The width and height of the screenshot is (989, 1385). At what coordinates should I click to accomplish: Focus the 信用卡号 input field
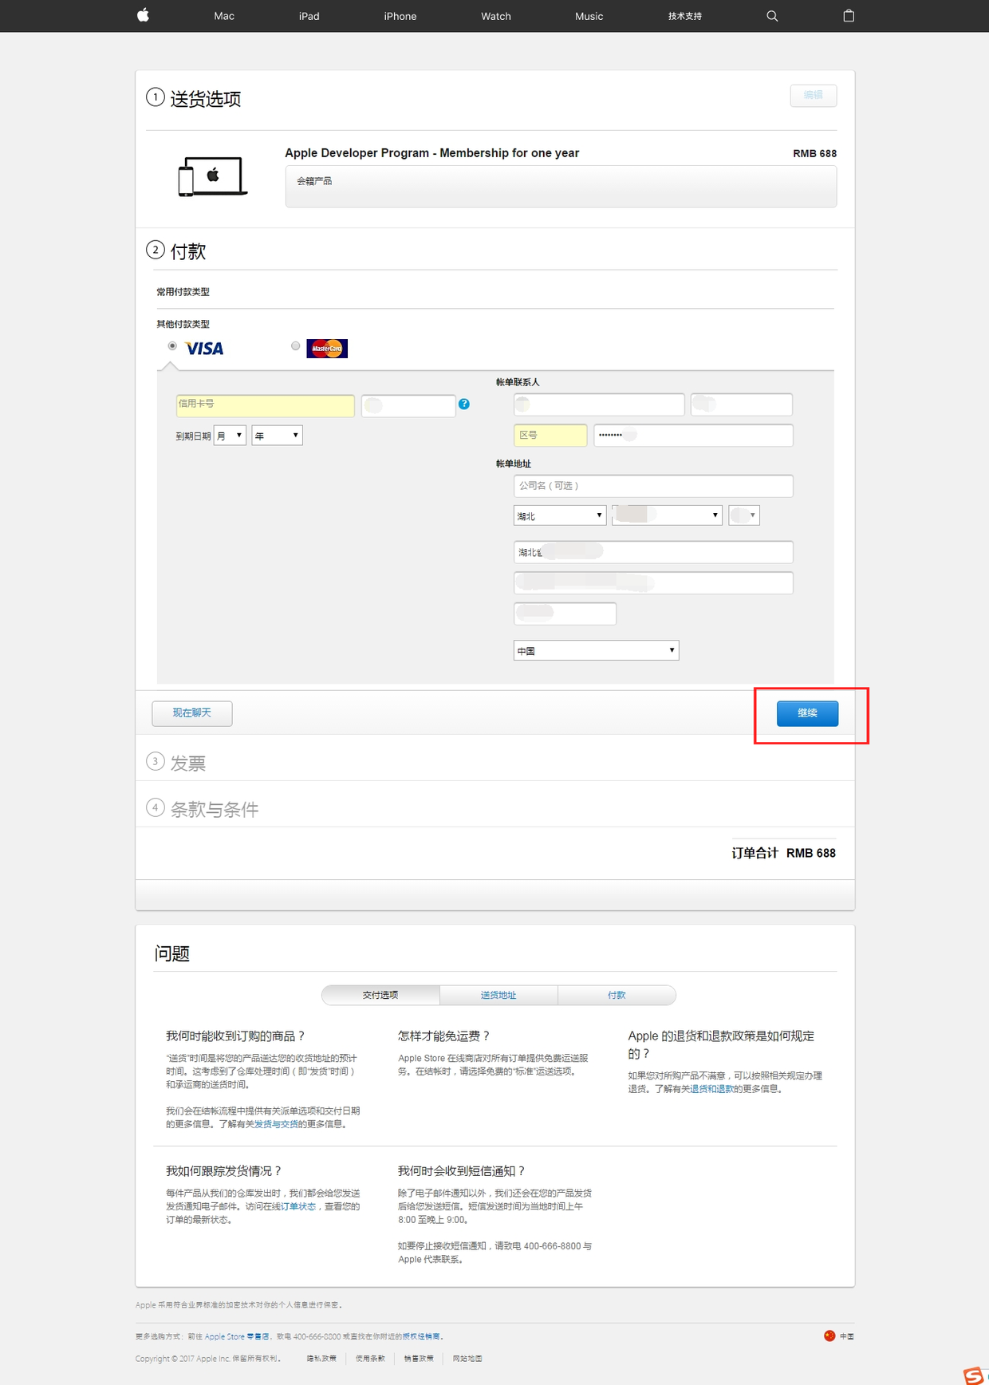click(x=265, y=405)
